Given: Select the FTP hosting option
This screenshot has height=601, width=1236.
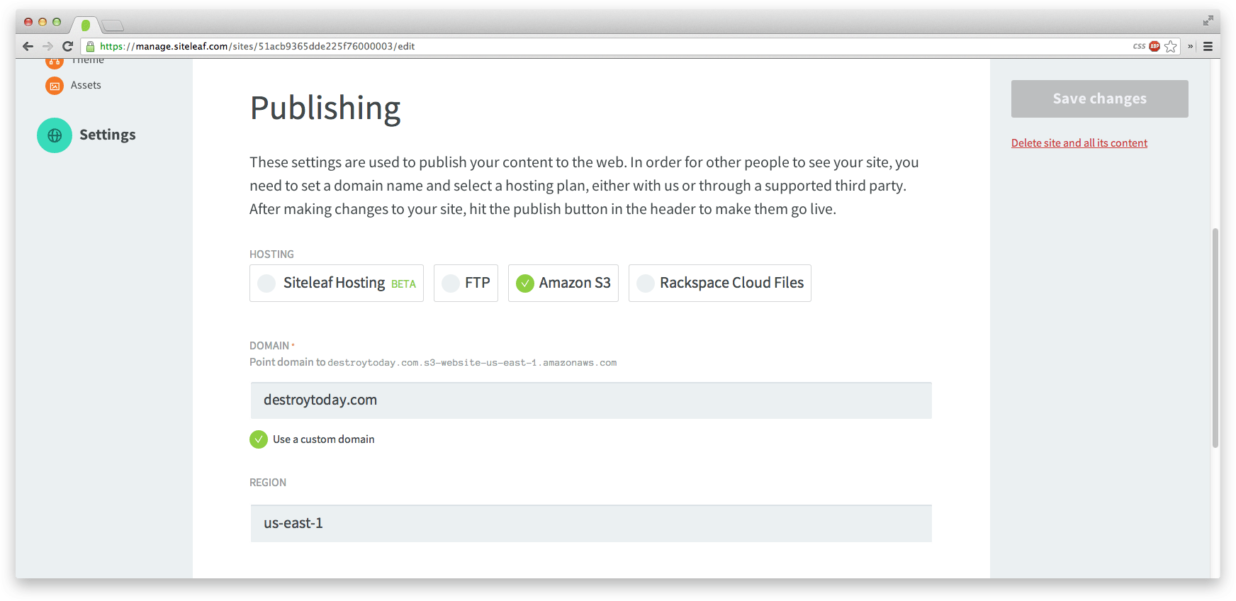Looking at the screenshot, I should [x=466, y=283].
